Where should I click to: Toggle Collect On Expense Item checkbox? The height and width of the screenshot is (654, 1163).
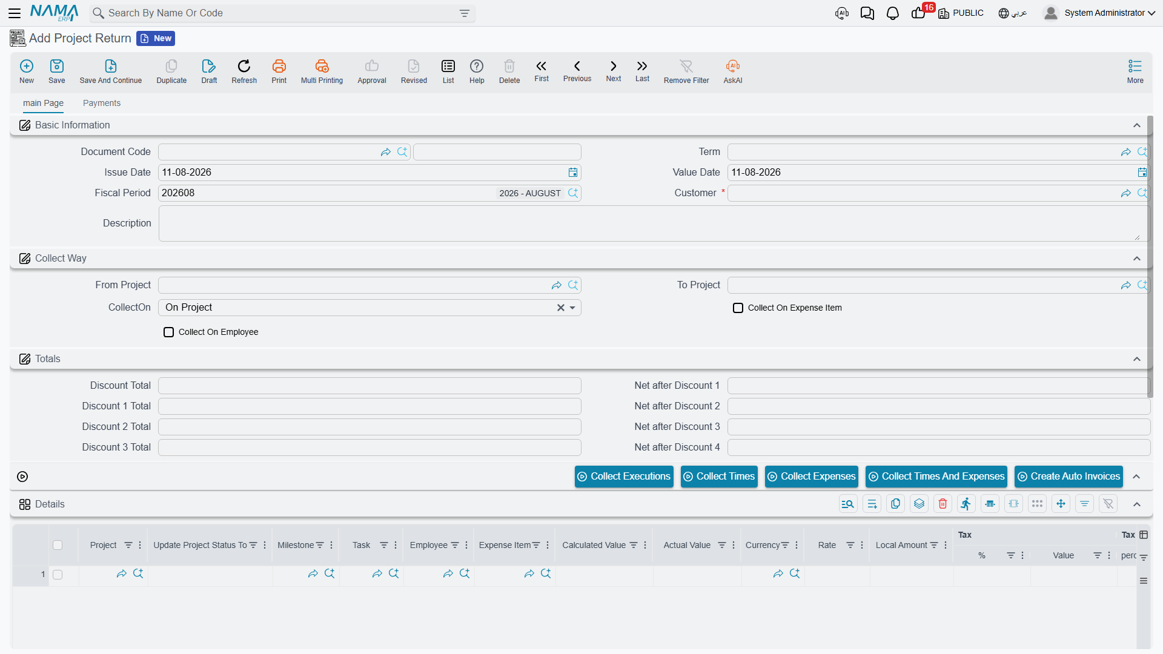point(738,308)
